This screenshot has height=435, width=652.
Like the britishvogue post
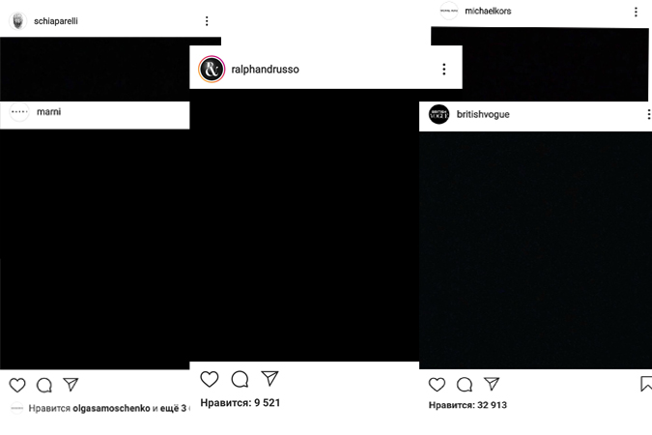(x=437, y=384)
